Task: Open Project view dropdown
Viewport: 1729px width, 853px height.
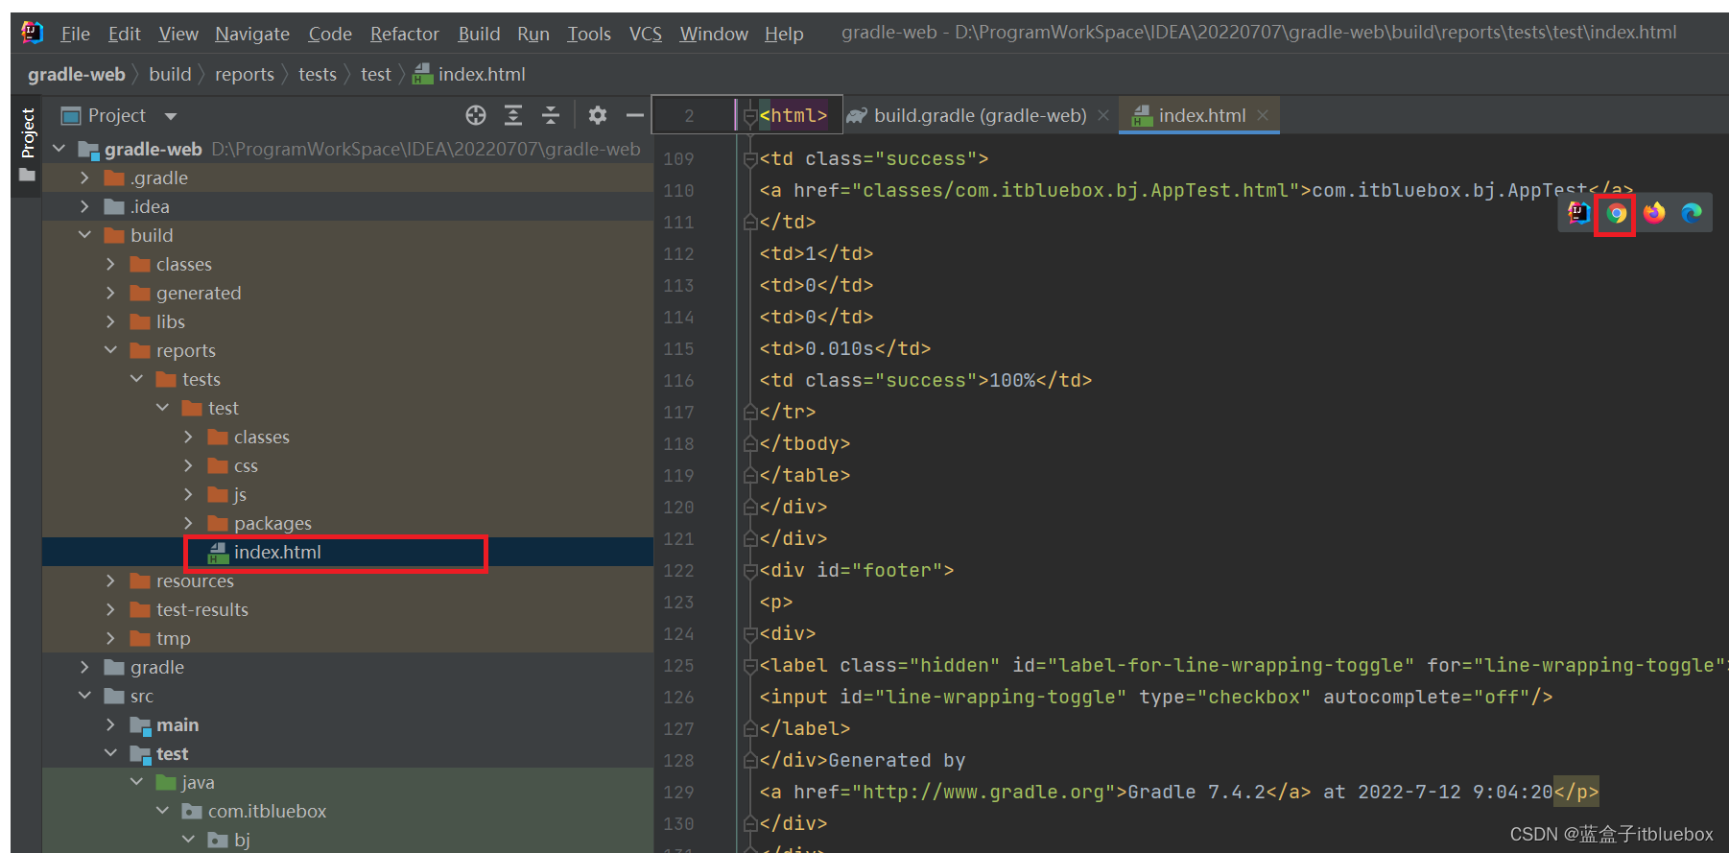Action: (x=171, y=116)
